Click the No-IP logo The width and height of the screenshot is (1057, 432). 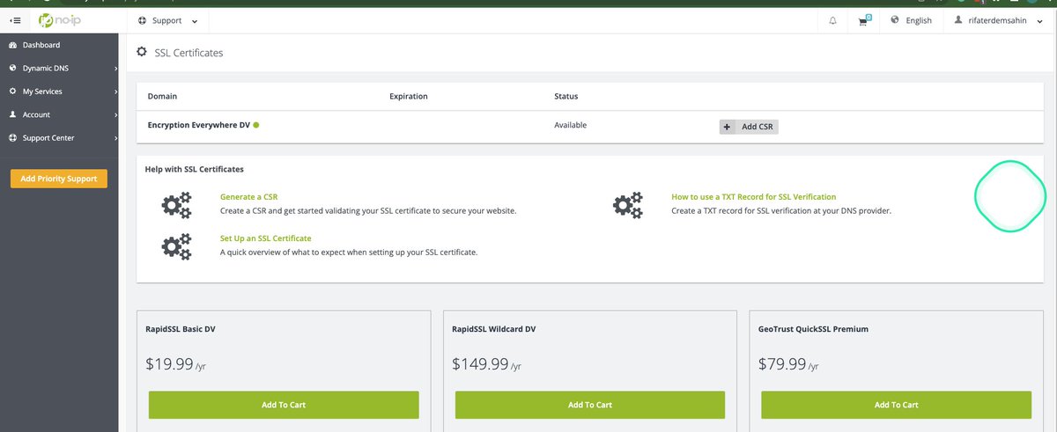point(59,19)
